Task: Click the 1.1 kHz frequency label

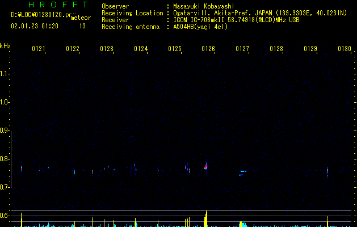Action: [x=5, y=74]
